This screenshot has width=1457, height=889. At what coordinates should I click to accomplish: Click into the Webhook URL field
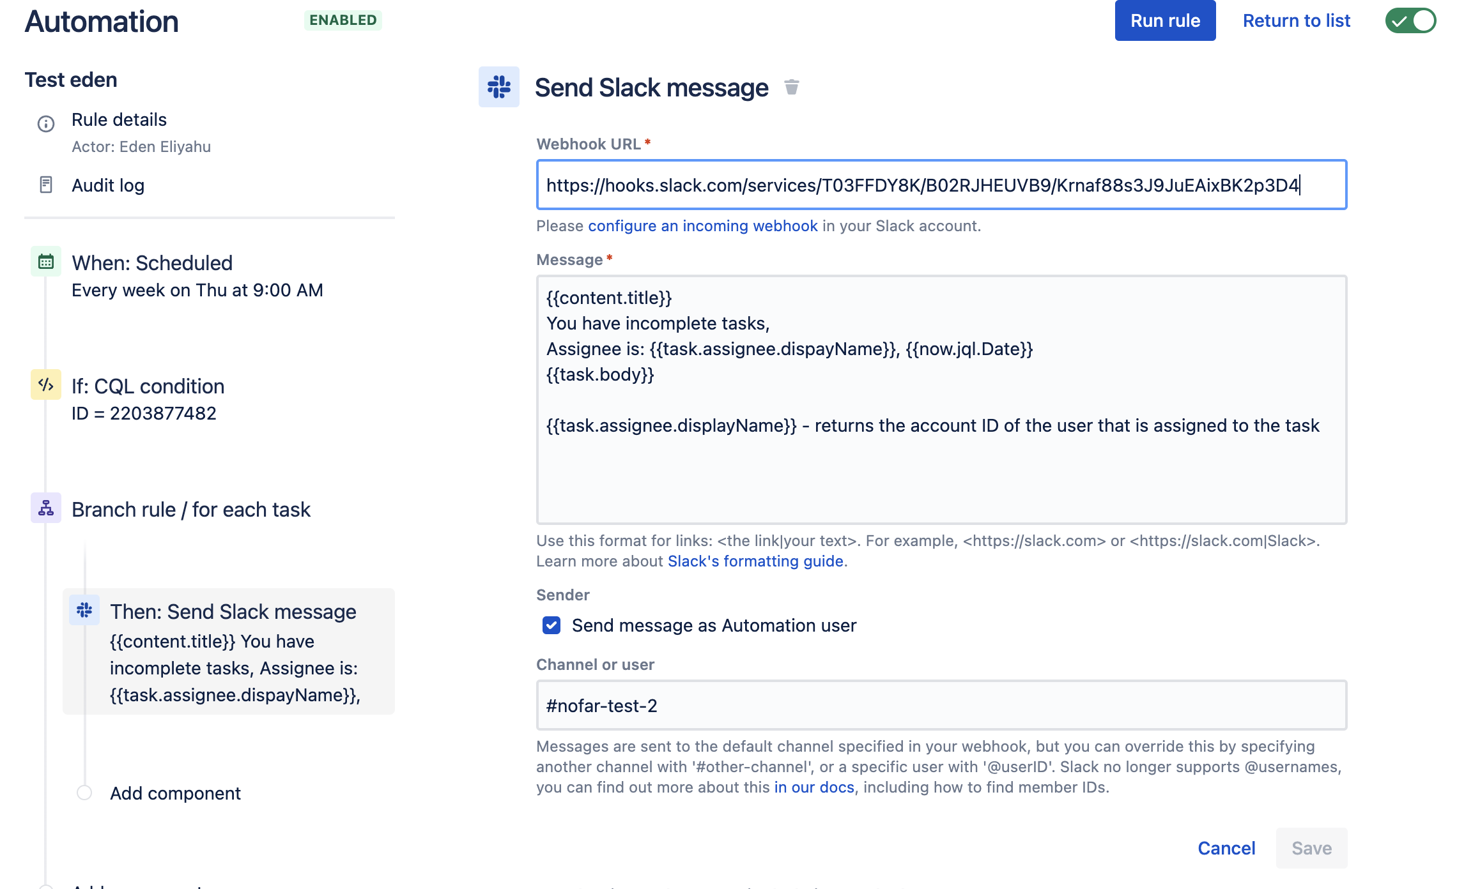pos(941,185)
